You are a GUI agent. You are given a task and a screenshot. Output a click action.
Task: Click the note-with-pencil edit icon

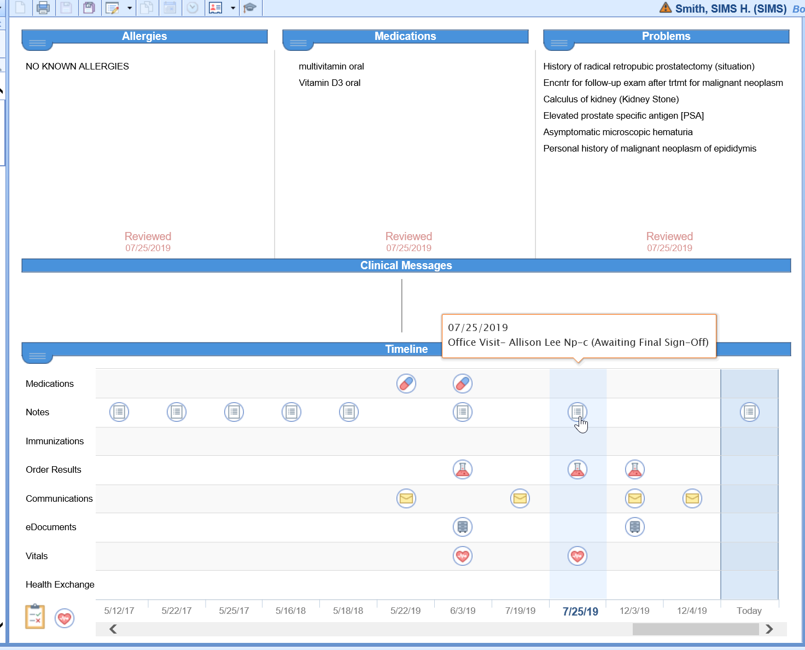112,8
